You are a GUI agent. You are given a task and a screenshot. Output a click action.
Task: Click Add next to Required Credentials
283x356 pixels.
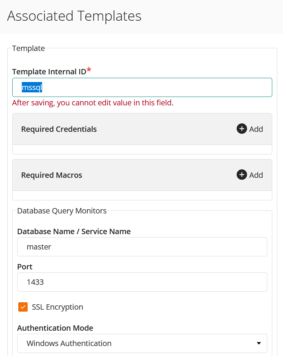(256, 129)
